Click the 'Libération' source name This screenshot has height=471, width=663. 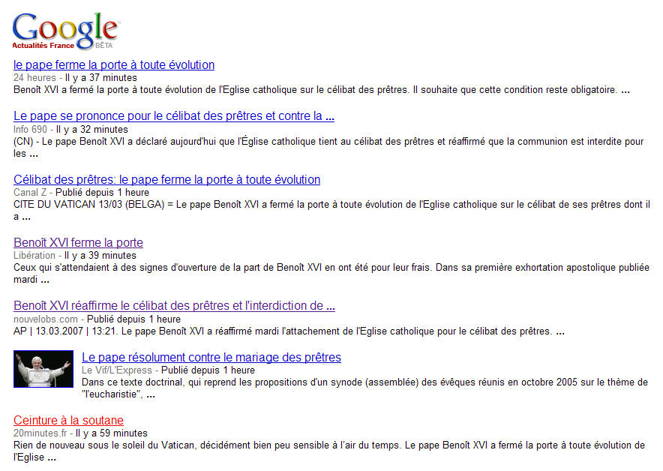(x=34, y=256)
